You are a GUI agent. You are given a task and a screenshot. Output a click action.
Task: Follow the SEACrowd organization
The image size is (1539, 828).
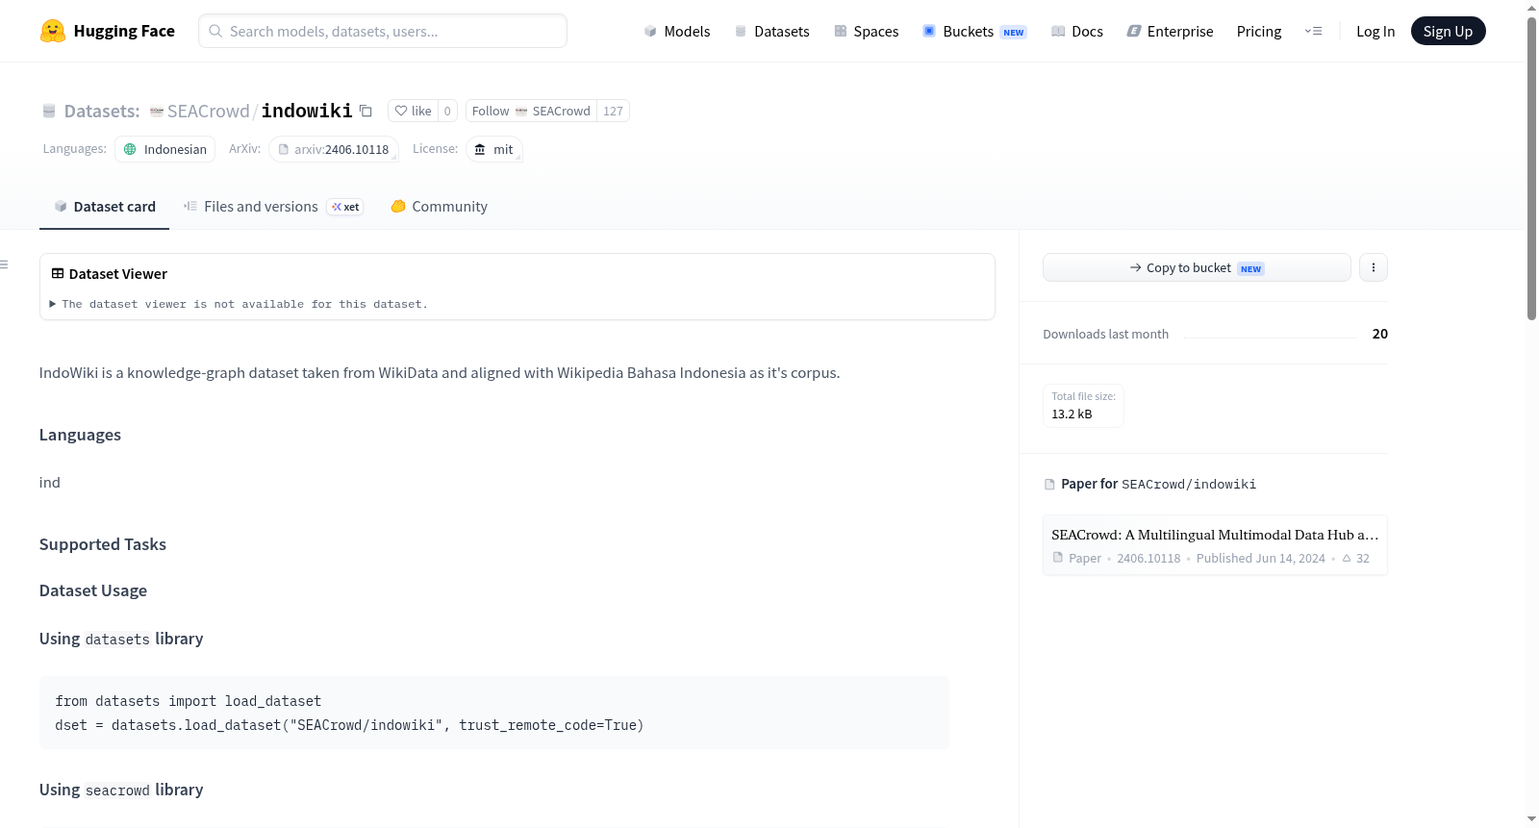[531, 111]
